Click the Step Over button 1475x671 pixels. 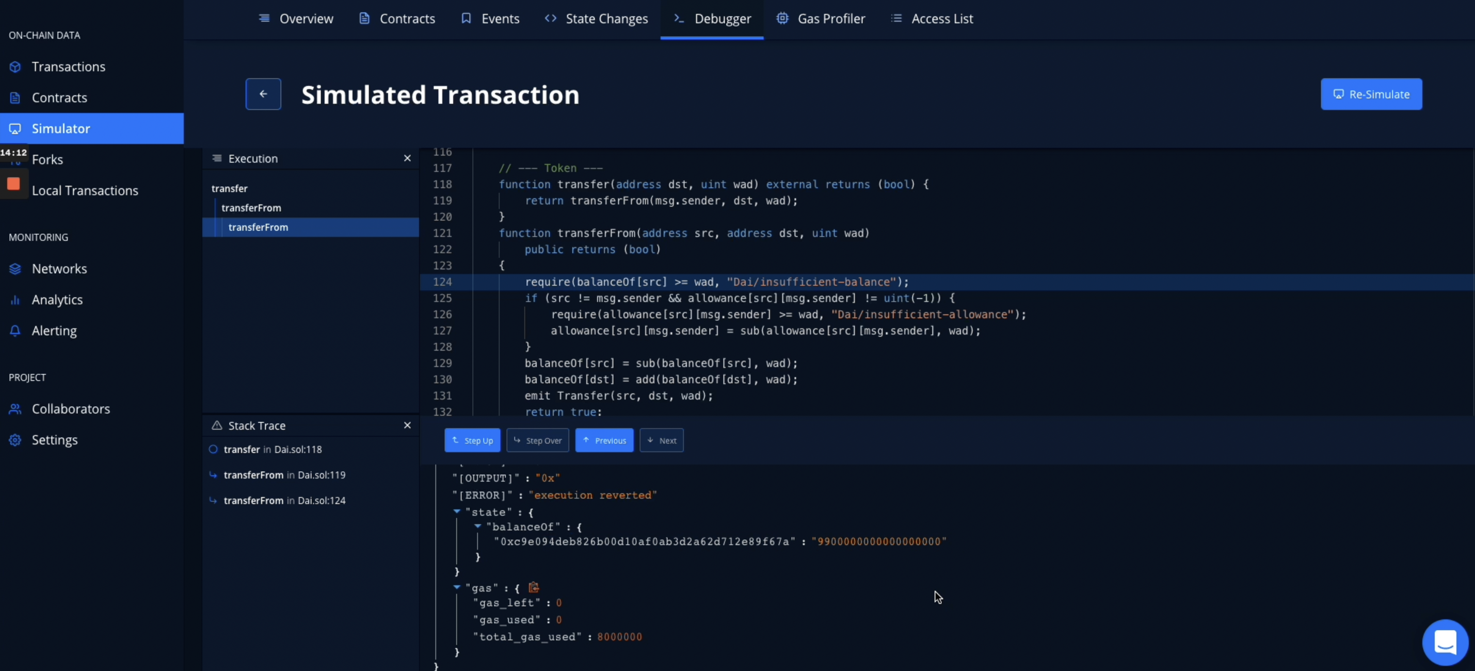click(538, 440)
